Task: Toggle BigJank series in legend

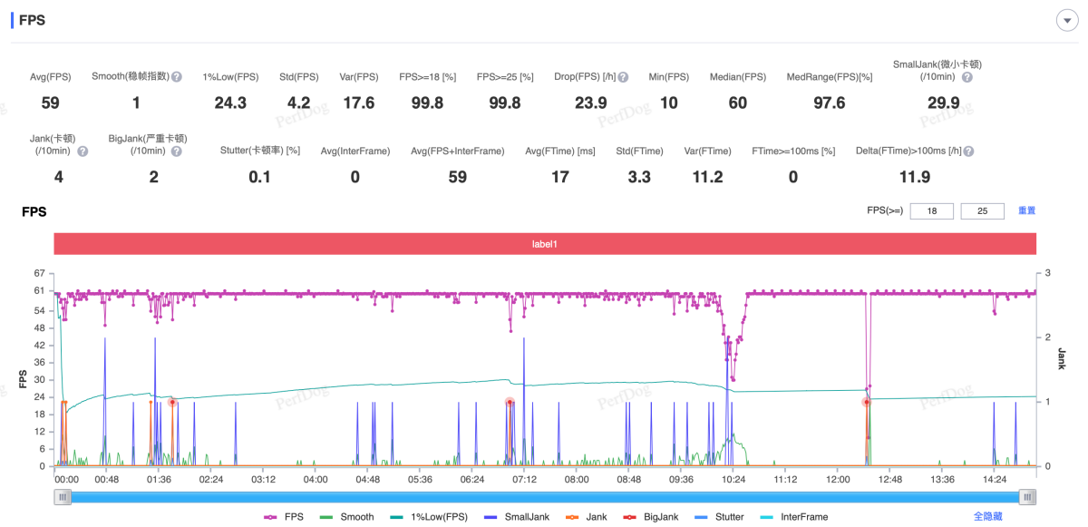Action: point(649,517)
